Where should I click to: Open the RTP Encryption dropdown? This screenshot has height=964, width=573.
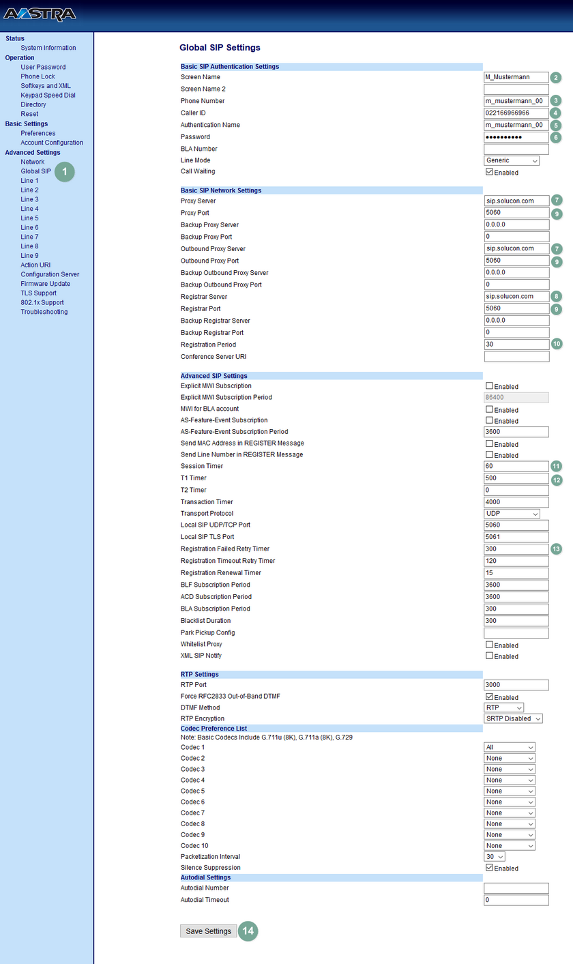pyautogui.click(x=513, y=718)
